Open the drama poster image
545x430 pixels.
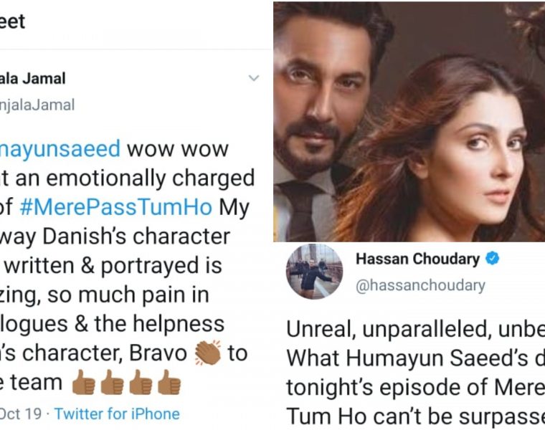coord(409,122)
